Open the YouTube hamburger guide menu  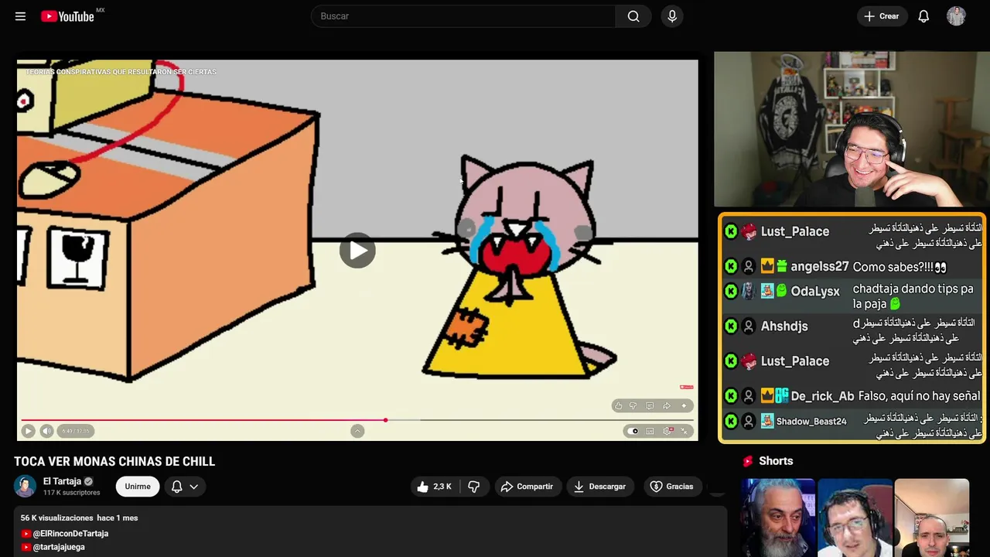click(x=20, y=16)
